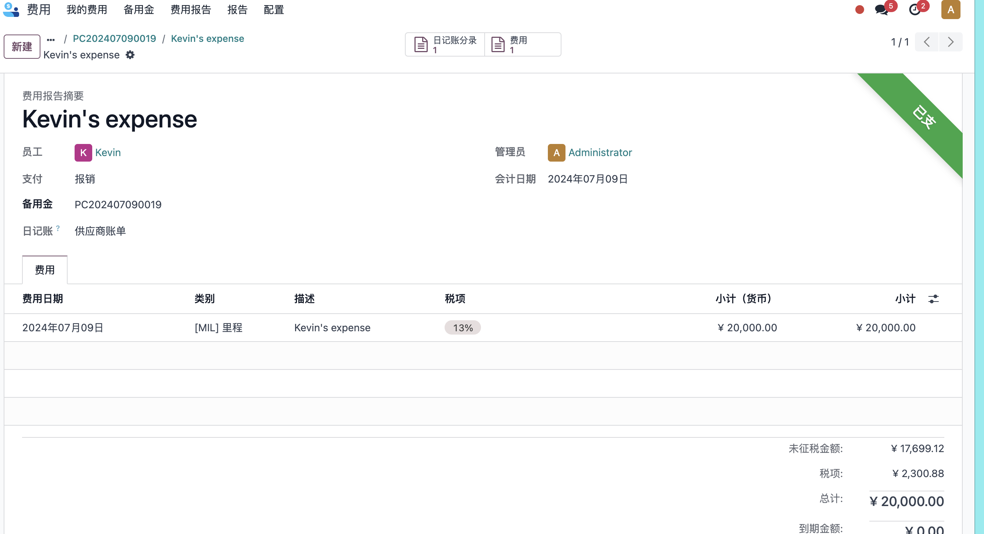Select the 费用 tab in the form

click(45, 270)
